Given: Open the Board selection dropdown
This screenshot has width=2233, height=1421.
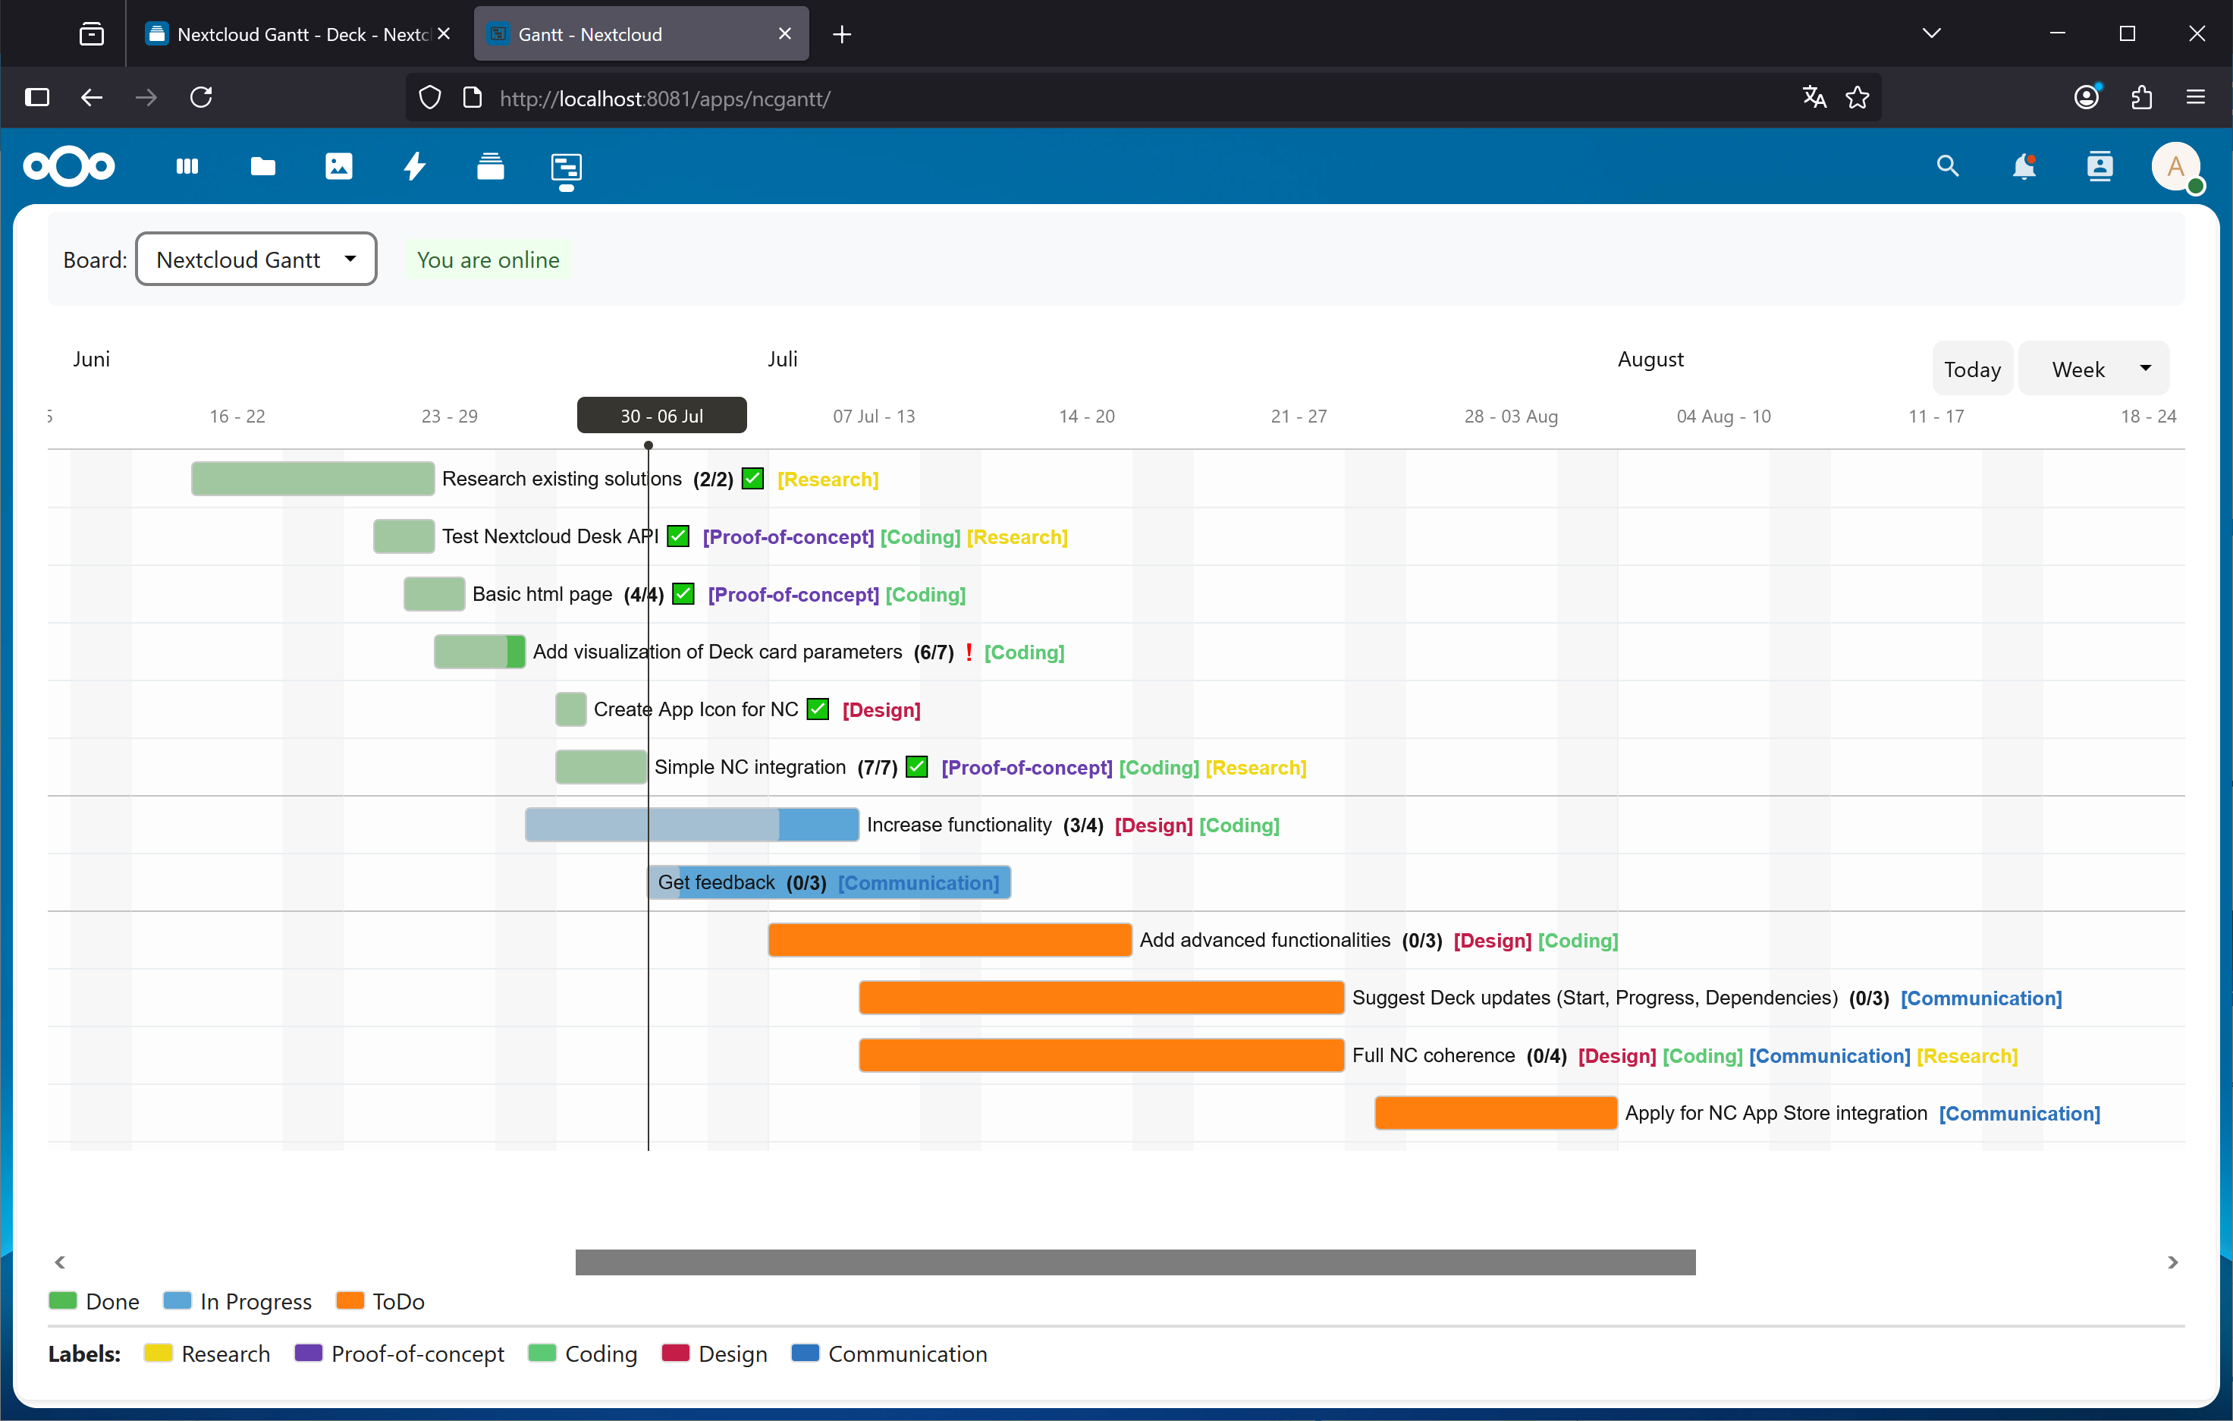Looking at the screenshot, I should (x=256, y=259).
